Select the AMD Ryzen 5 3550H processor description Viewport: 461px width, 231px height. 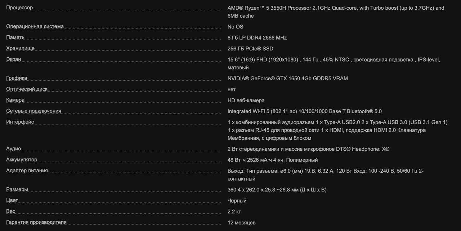[x=336, y=12]
